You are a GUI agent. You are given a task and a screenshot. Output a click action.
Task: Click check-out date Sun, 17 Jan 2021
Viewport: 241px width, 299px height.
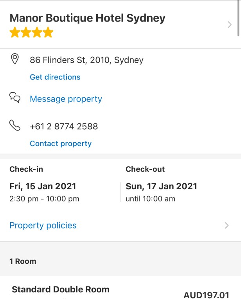point(161,186)
